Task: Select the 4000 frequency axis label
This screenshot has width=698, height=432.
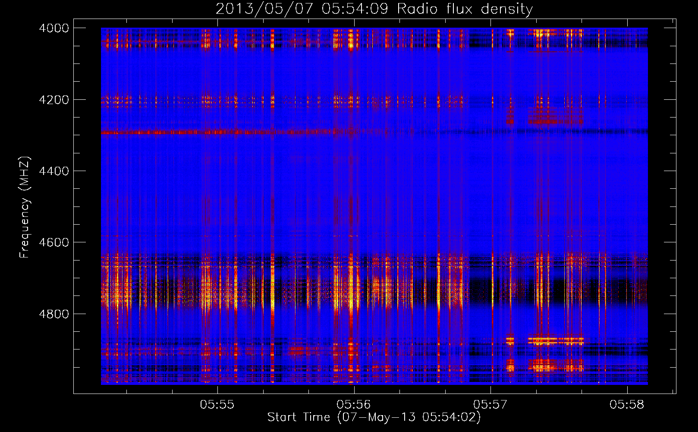Action: point(54,28)
